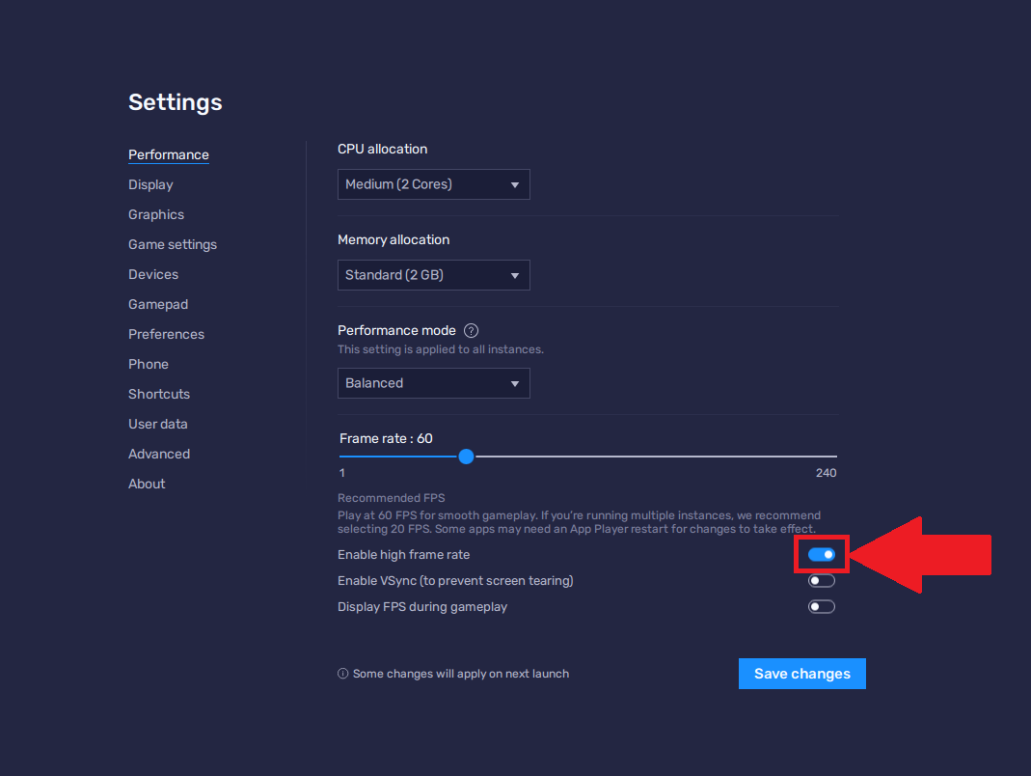The image size is (1031, 776).
Task: Click the frame rate slider handle
Action: tap(466, 457)
